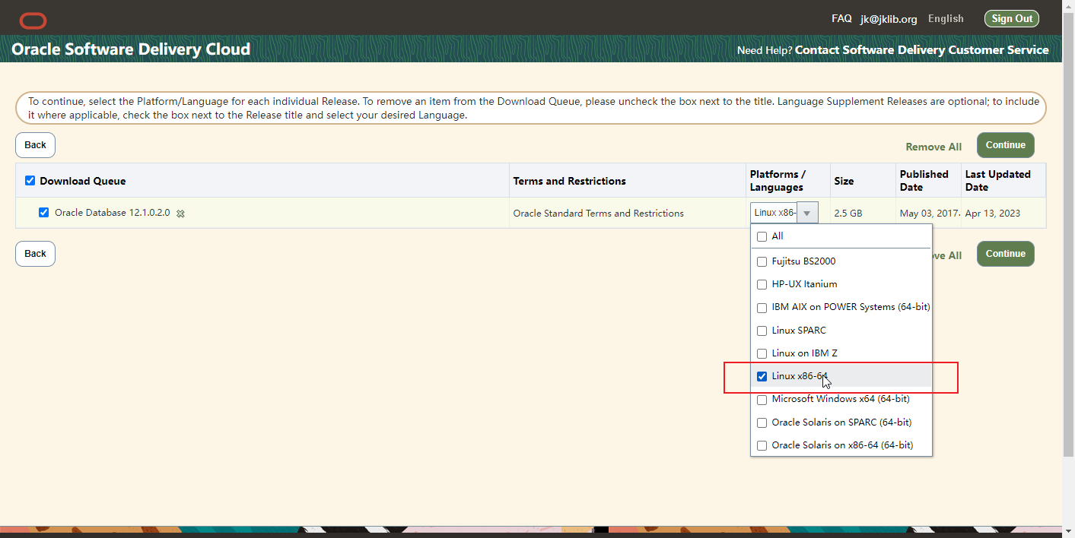Image resolution: width=1075 pixels, height=538 pixels.
Task: Open the English language selector
Action: [x=945, y=19]
